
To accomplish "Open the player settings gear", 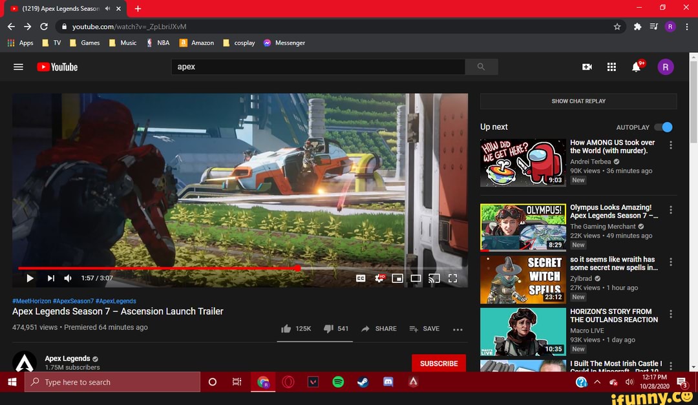I will point(379,278).
